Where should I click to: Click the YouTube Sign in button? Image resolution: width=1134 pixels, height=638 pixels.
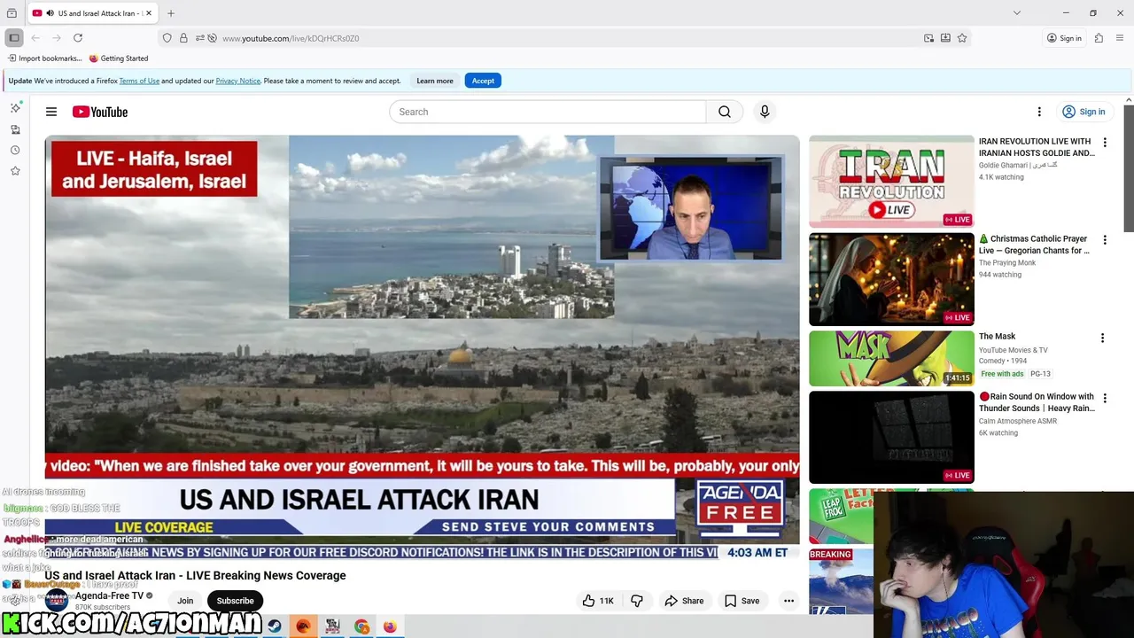(1084, 112)
